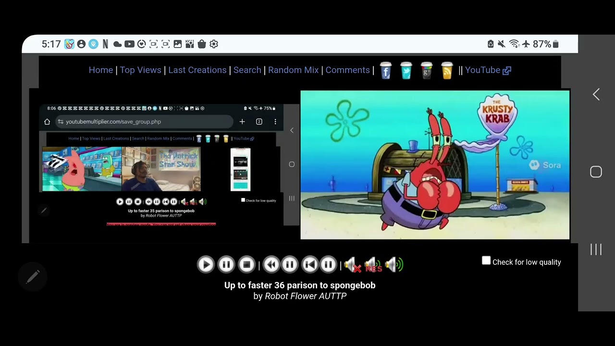This screenshot has width=615, height=346.
Task: Tap airplane mode icon in the status bar
Action: pos(526,44)
